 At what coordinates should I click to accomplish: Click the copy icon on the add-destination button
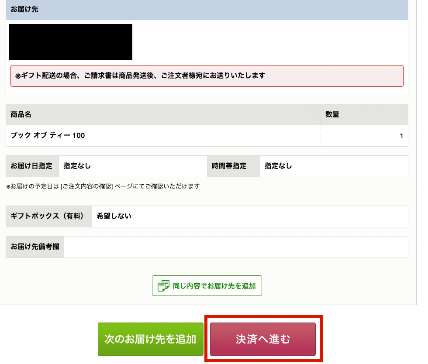[x=163, y=286]
